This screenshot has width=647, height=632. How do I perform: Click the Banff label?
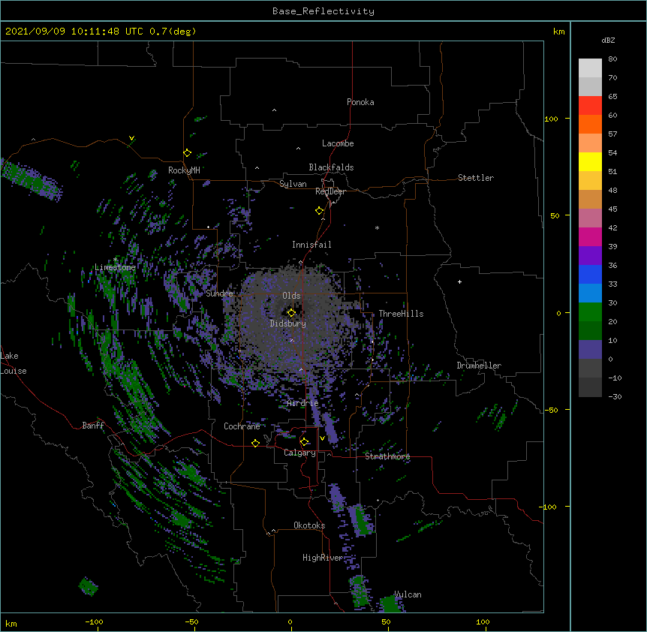tap(93, 426)
